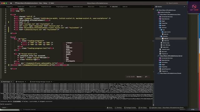Image resolution: width=200 pixels, height=112 pixels.
Task: Open the Contact.razor tab
Action: coord(103,7)
